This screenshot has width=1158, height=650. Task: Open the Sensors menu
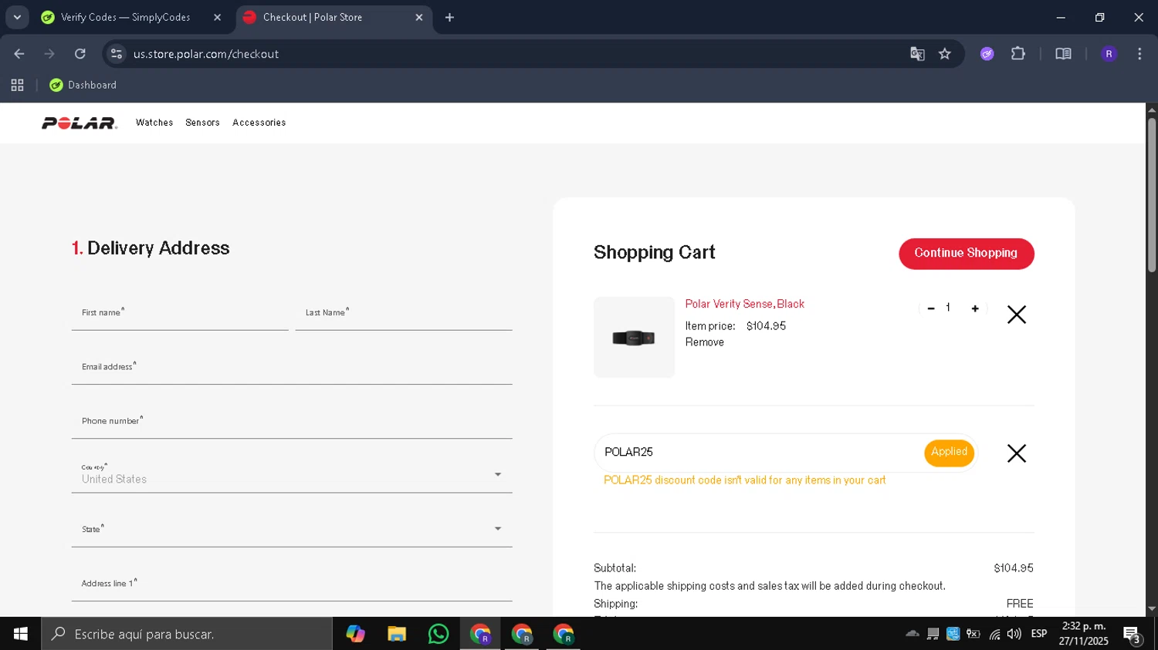coord(202,123)
